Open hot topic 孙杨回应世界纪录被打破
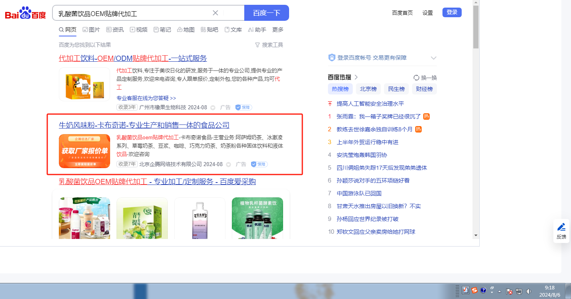This screenshot has height=299, width=571. coord(368,219)
